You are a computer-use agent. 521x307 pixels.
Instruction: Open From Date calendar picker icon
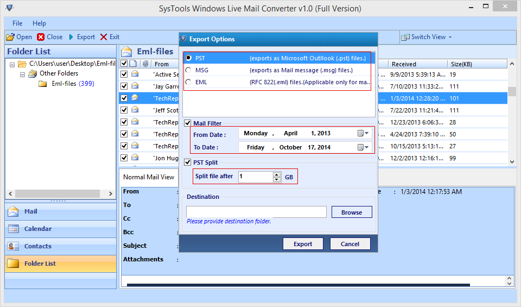(360, 133)
